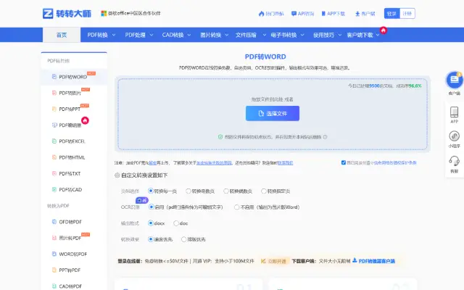This screenshot has height=290, width=464.
Task: Select the 转换偶数页 radio option
Action: pos(226,191)
